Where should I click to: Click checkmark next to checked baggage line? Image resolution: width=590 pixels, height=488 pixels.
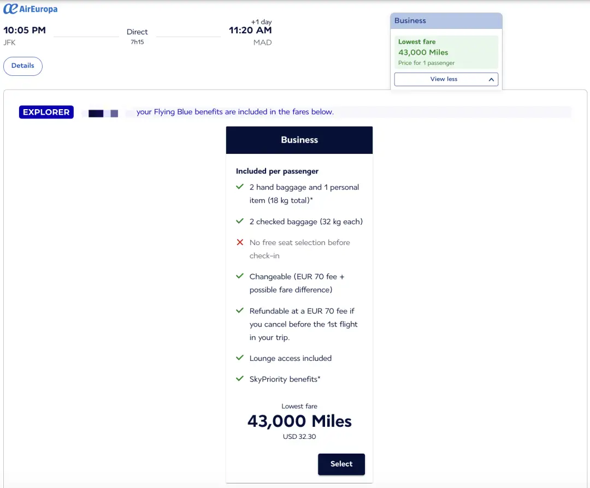tap(239, 221)
